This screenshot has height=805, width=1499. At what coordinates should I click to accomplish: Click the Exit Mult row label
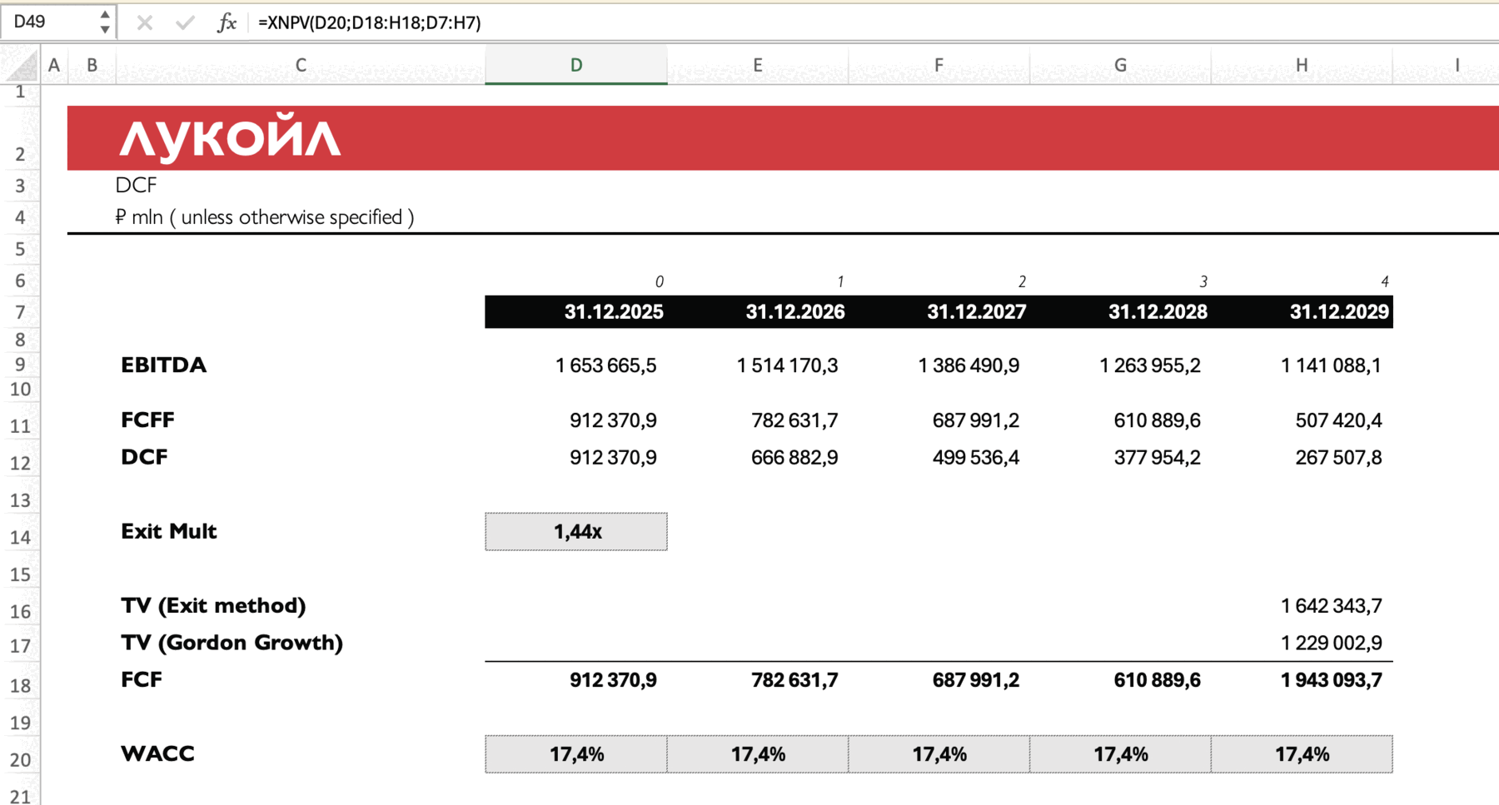[x=168, y=531]
